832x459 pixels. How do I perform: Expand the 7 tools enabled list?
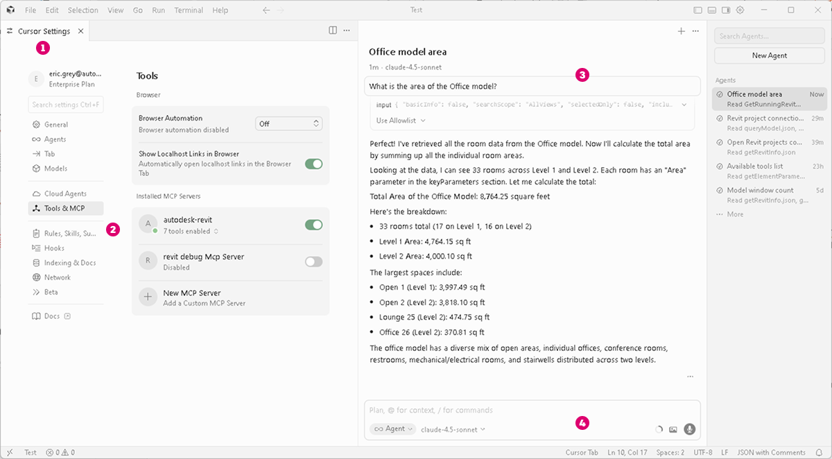click(x=191, y=232)
